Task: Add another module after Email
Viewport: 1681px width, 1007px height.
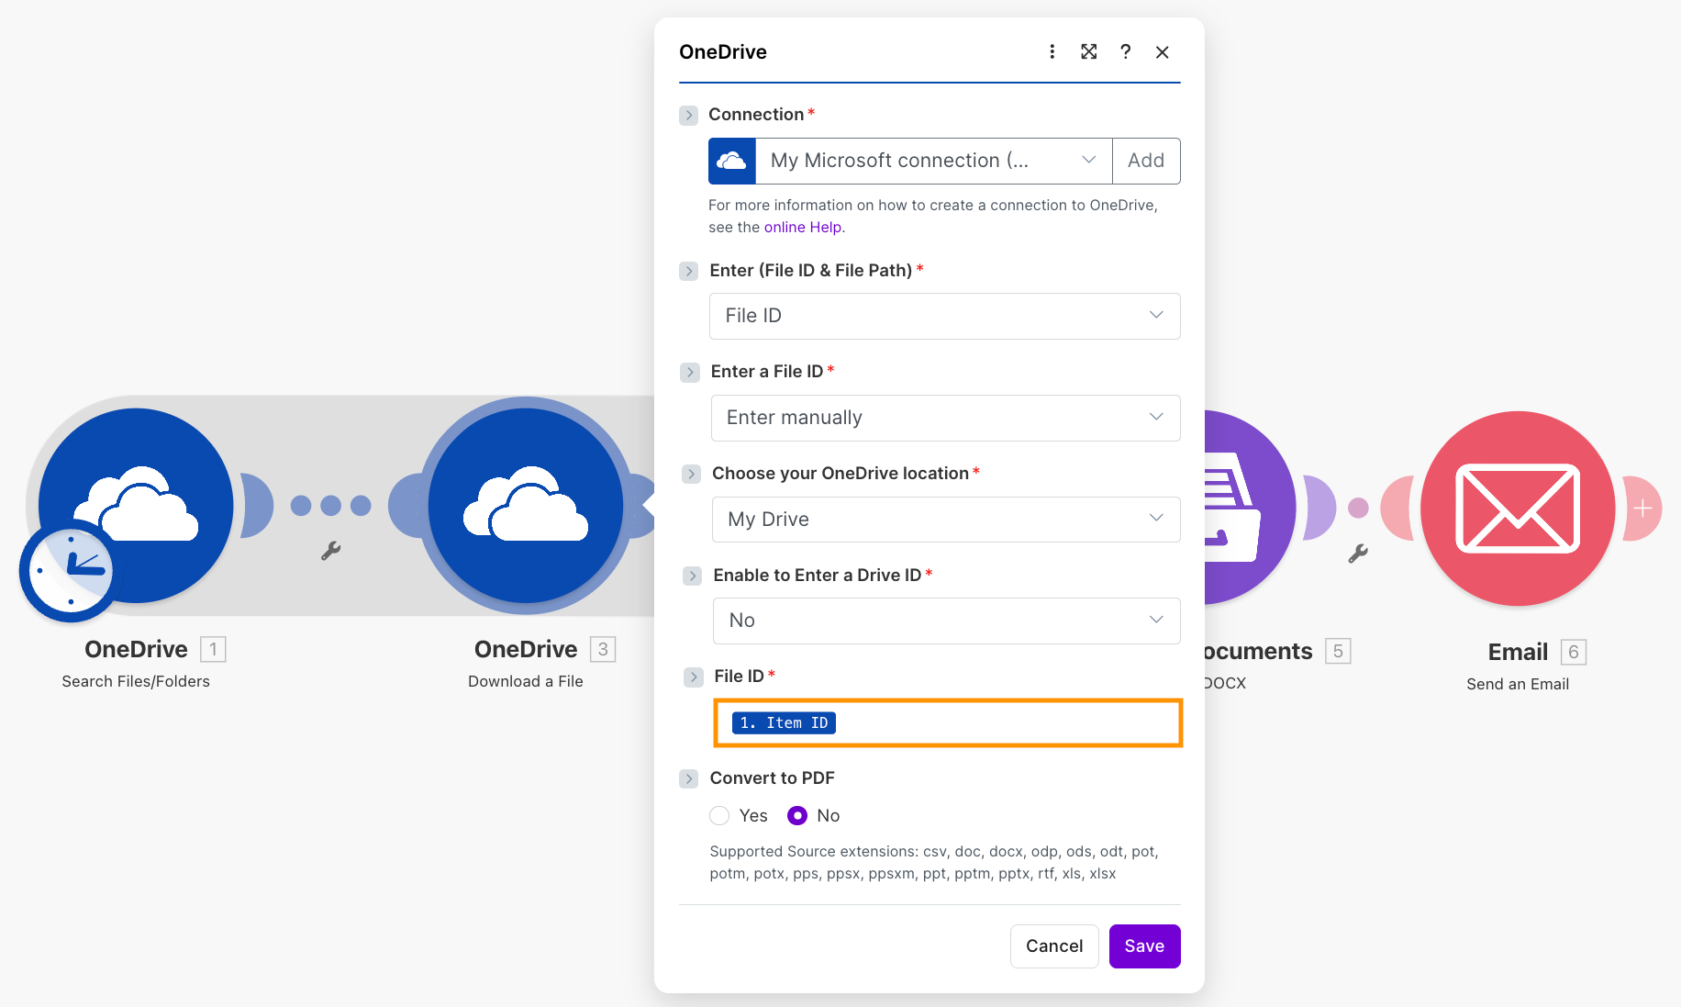Action: (1642, 508)
